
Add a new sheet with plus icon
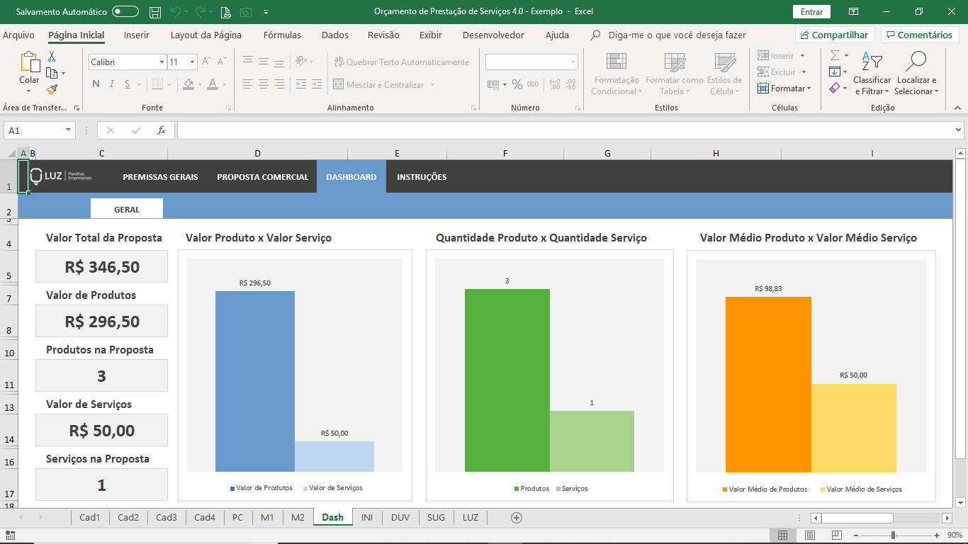pos(517,518)
